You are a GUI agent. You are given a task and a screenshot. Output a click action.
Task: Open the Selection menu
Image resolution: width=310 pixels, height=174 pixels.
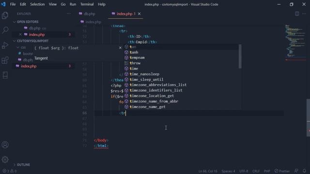tap(37, 4)
